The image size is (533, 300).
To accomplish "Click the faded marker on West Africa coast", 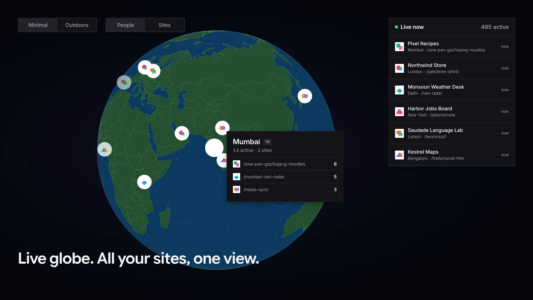I will coord(105,149).
